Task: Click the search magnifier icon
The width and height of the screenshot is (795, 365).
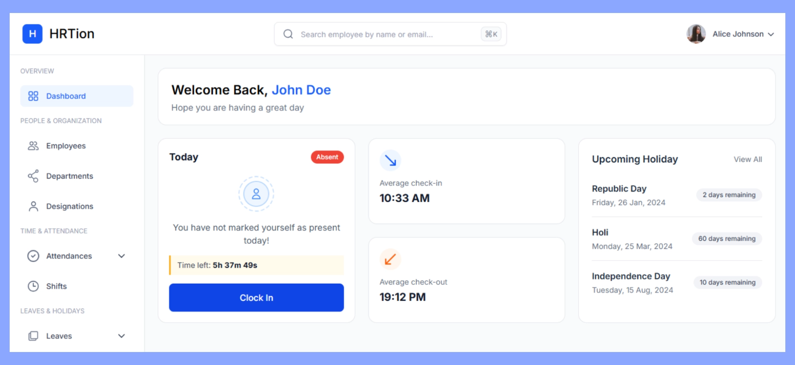Action: (x=288, y=34)
